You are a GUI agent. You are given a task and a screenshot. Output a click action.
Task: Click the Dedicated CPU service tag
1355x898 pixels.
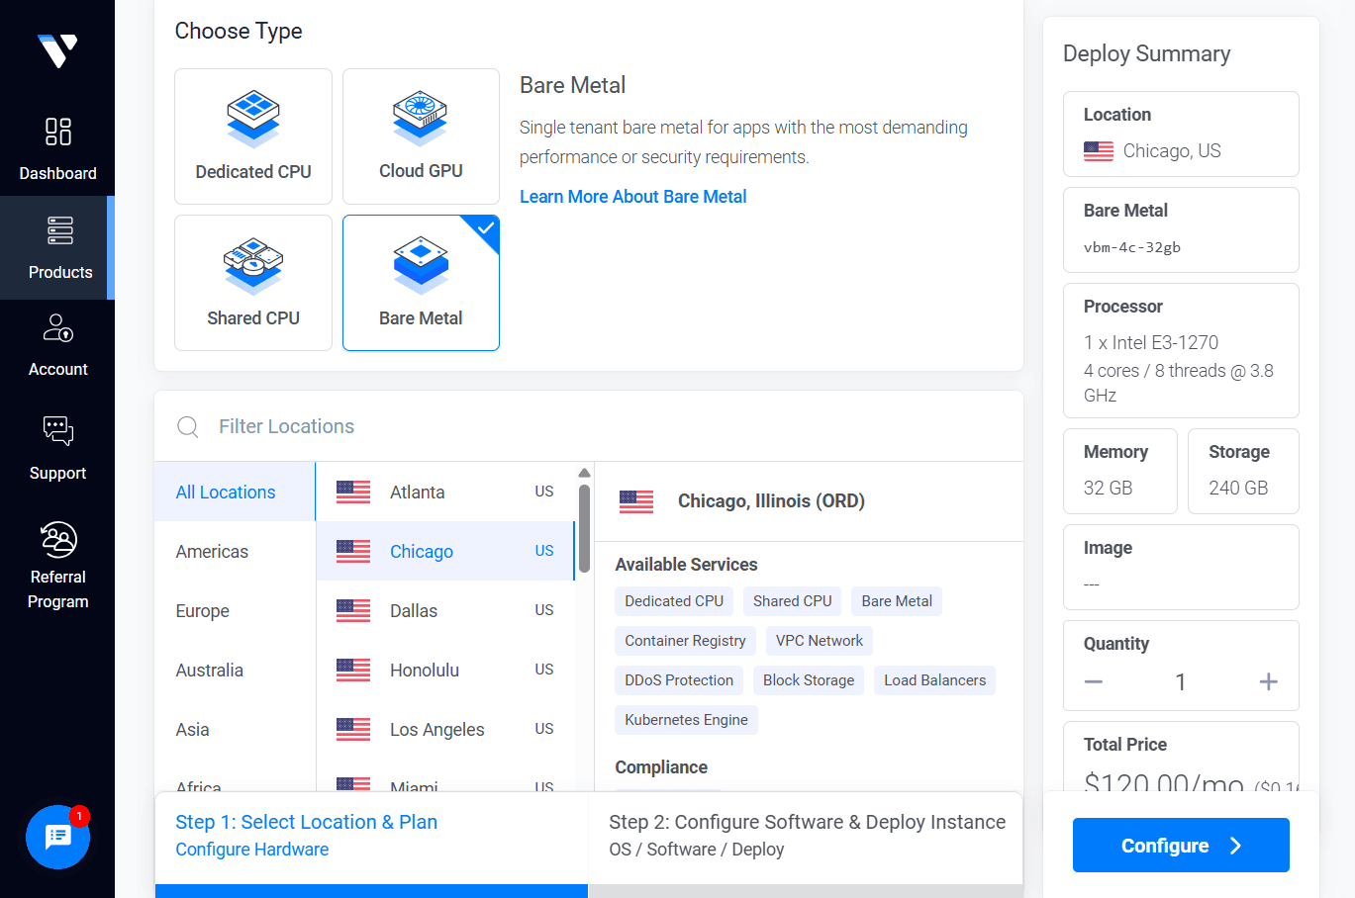[x=674, y=601]
